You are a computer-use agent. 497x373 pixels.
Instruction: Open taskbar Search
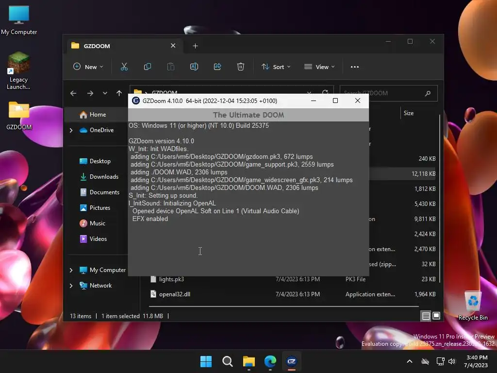click(228, 361)
